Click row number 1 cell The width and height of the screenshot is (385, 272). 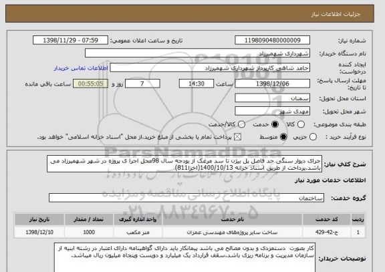coord(358,232)
